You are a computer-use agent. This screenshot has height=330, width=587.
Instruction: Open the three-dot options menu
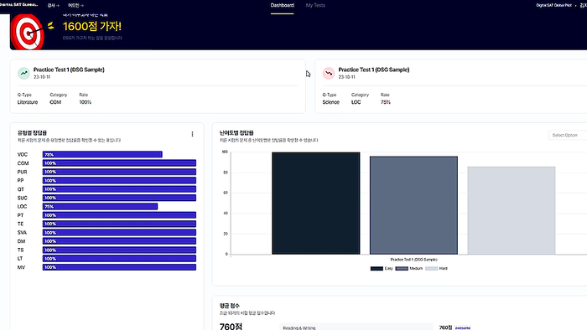click(192, 134)
